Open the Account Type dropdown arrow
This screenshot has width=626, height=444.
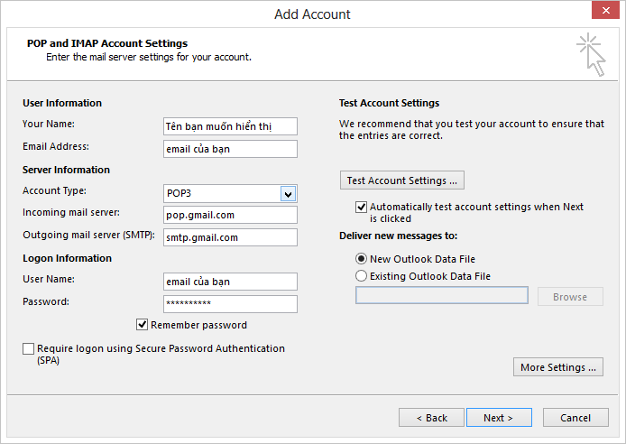pos(288,193)
